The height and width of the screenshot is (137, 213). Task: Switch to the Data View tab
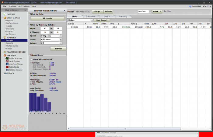(x=91, y=16)
